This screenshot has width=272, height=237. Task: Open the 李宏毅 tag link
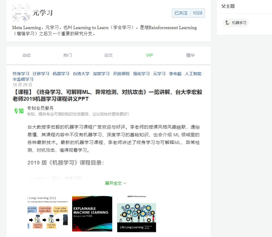point(175,74)
